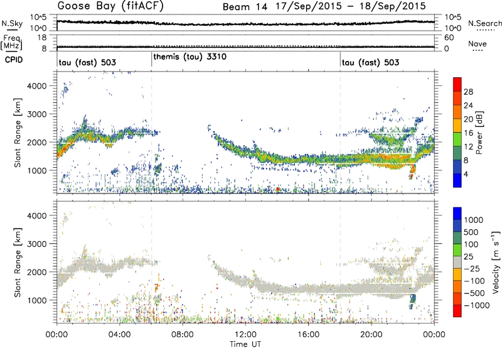Click the blue-green echo patch in velocity panel

(x=412, y=302)
